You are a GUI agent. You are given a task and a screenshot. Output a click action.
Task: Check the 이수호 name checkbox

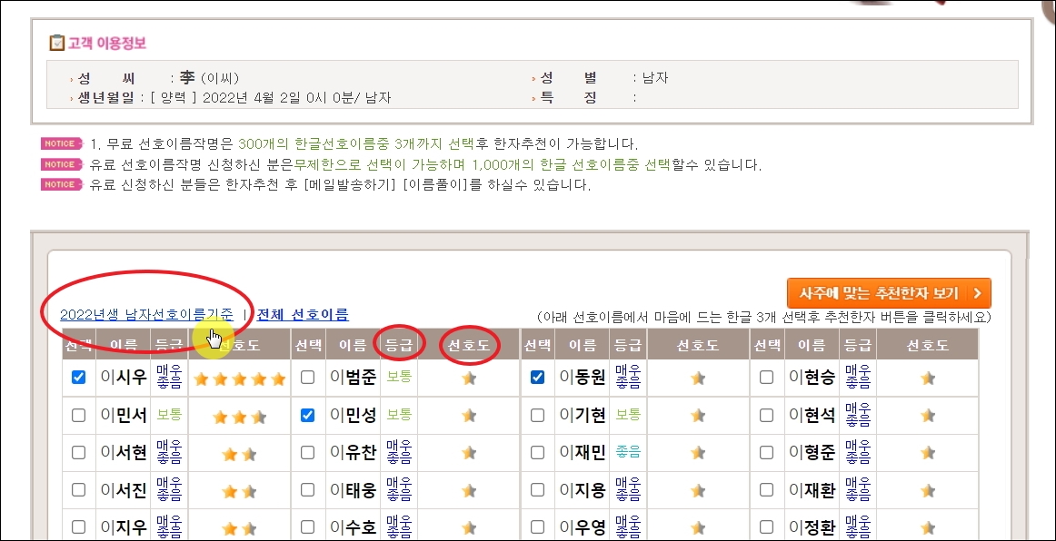[x=308, y=526]
